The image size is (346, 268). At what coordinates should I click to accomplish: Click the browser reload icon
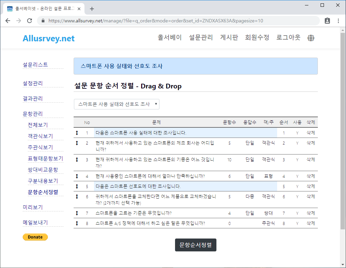(x=30, y=21)
